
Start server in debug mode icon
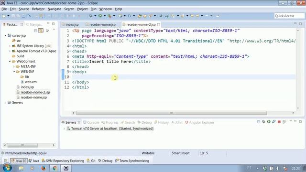click(x=263, y=122)
